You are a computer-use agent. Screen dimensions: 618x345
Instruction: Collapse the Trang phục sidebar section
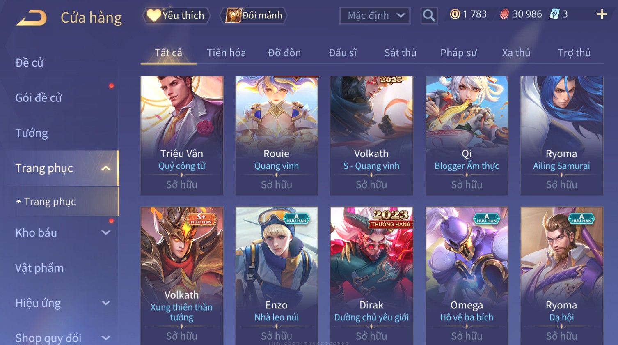[x=106, y=168]
